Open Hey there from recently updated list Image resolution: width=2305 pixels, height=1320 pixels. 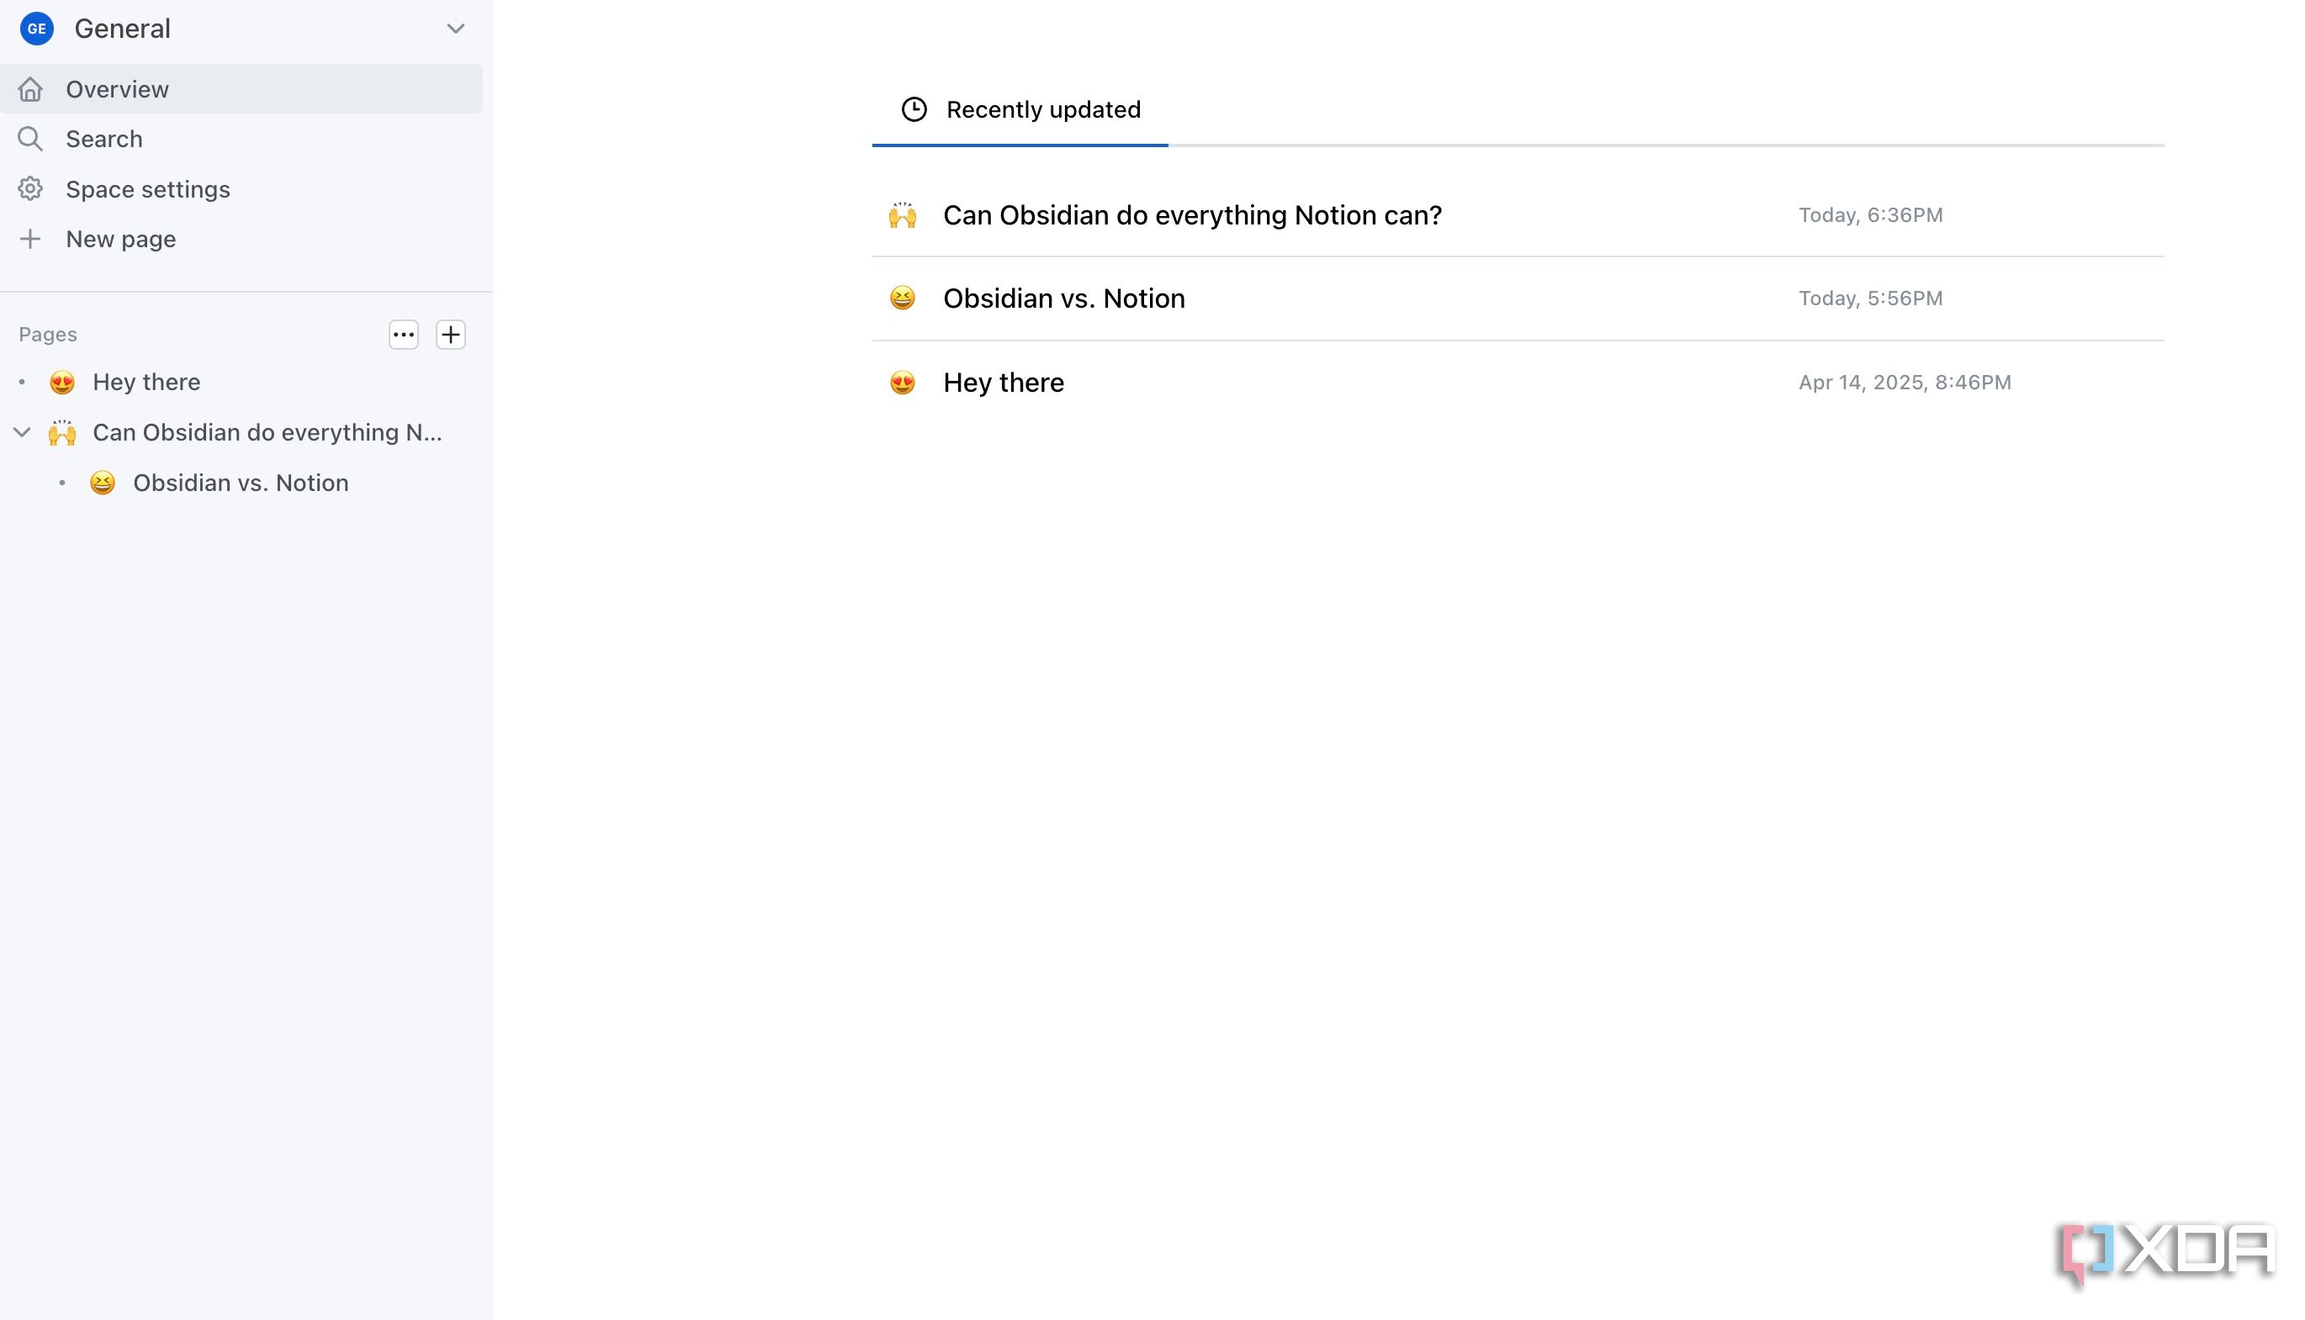pyautogui.click(x=1004, y=383)
